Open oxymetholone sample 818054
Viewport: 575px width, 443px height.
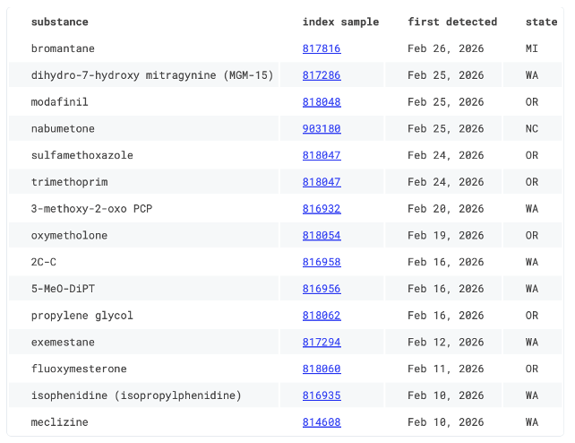(x=321, y=236)
